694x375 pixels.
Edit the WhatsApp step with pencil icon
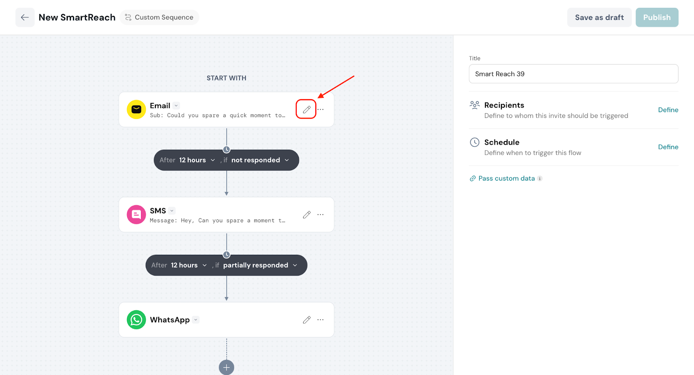tap(307, 320)
